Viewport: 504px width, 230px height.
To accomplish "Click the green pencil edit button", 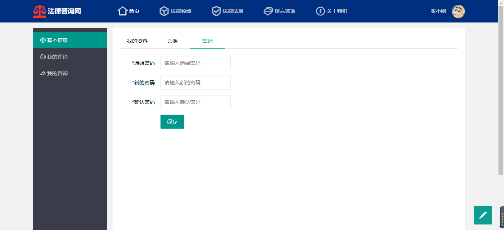I will (483, 215).
